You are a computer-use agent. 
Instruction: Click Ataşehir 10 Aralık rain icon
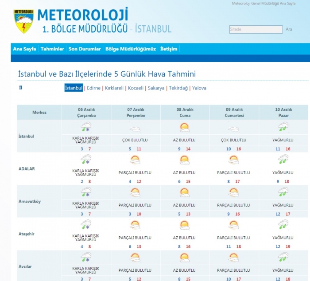click(283, 225)
